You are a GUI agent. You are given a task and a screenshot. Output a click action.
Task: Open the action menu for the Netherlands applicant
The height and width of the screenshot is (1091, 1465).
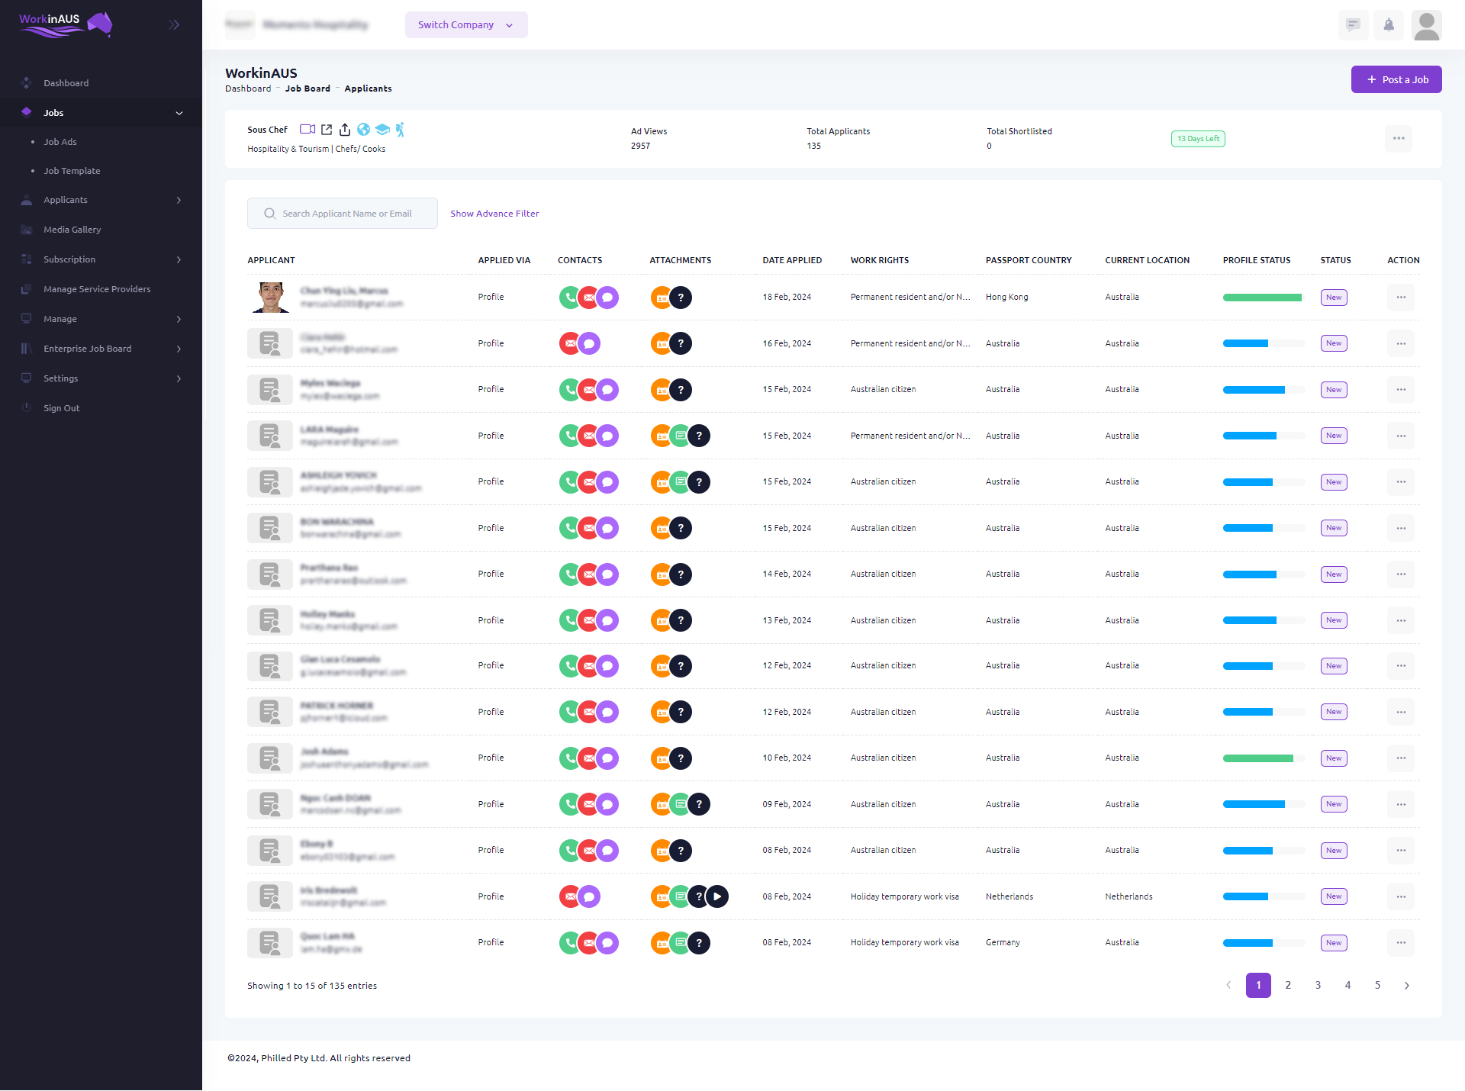tap(1401, 896)
